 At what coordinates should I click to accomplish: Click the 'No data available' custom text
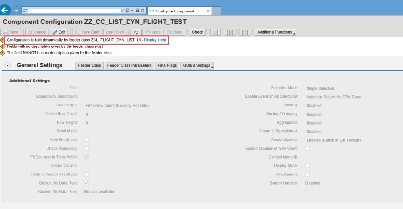99,192
